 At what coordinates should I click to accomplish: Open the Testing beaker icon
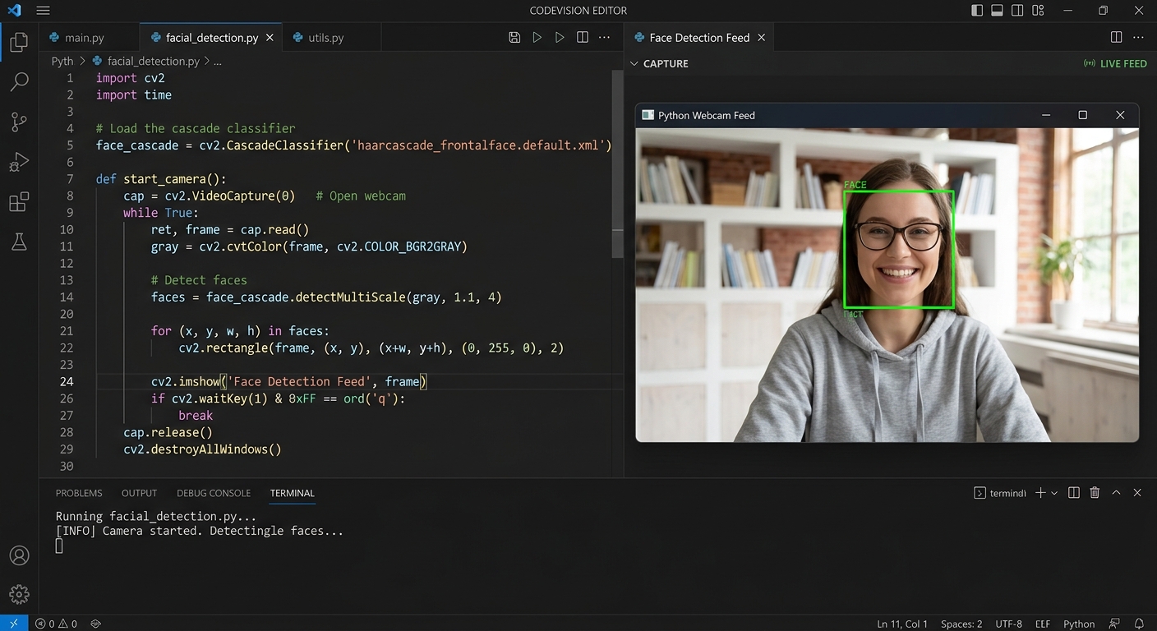click(19, 242)
